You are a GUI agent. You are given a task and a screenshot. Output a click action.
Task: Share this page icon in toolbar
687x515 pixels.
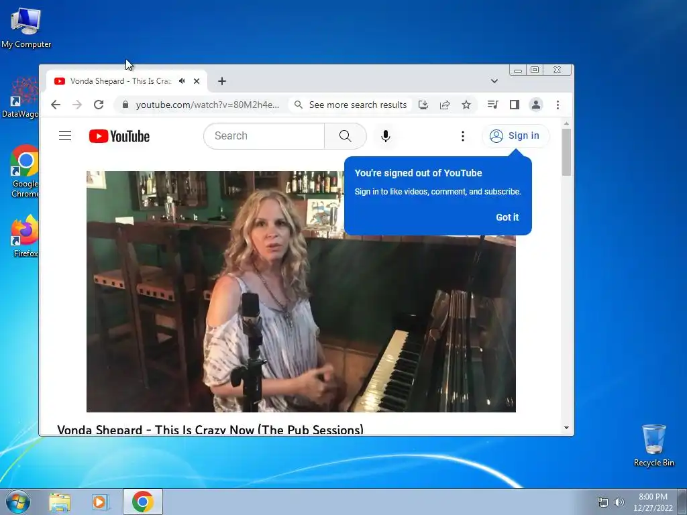click(445, 105)
